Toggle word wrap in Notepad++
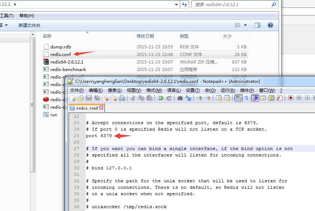 click(238, 98)
